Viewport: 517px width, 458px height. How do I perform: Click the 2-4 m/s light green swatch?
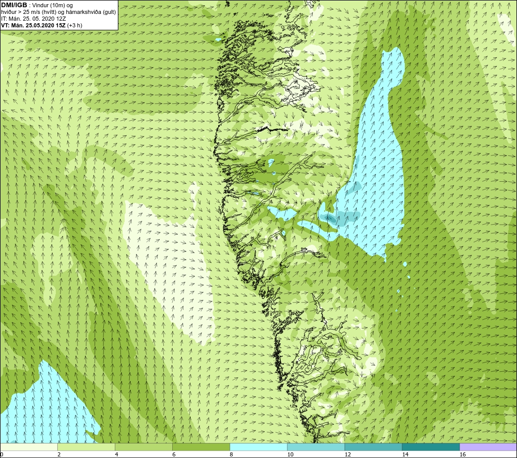[86, 447]
